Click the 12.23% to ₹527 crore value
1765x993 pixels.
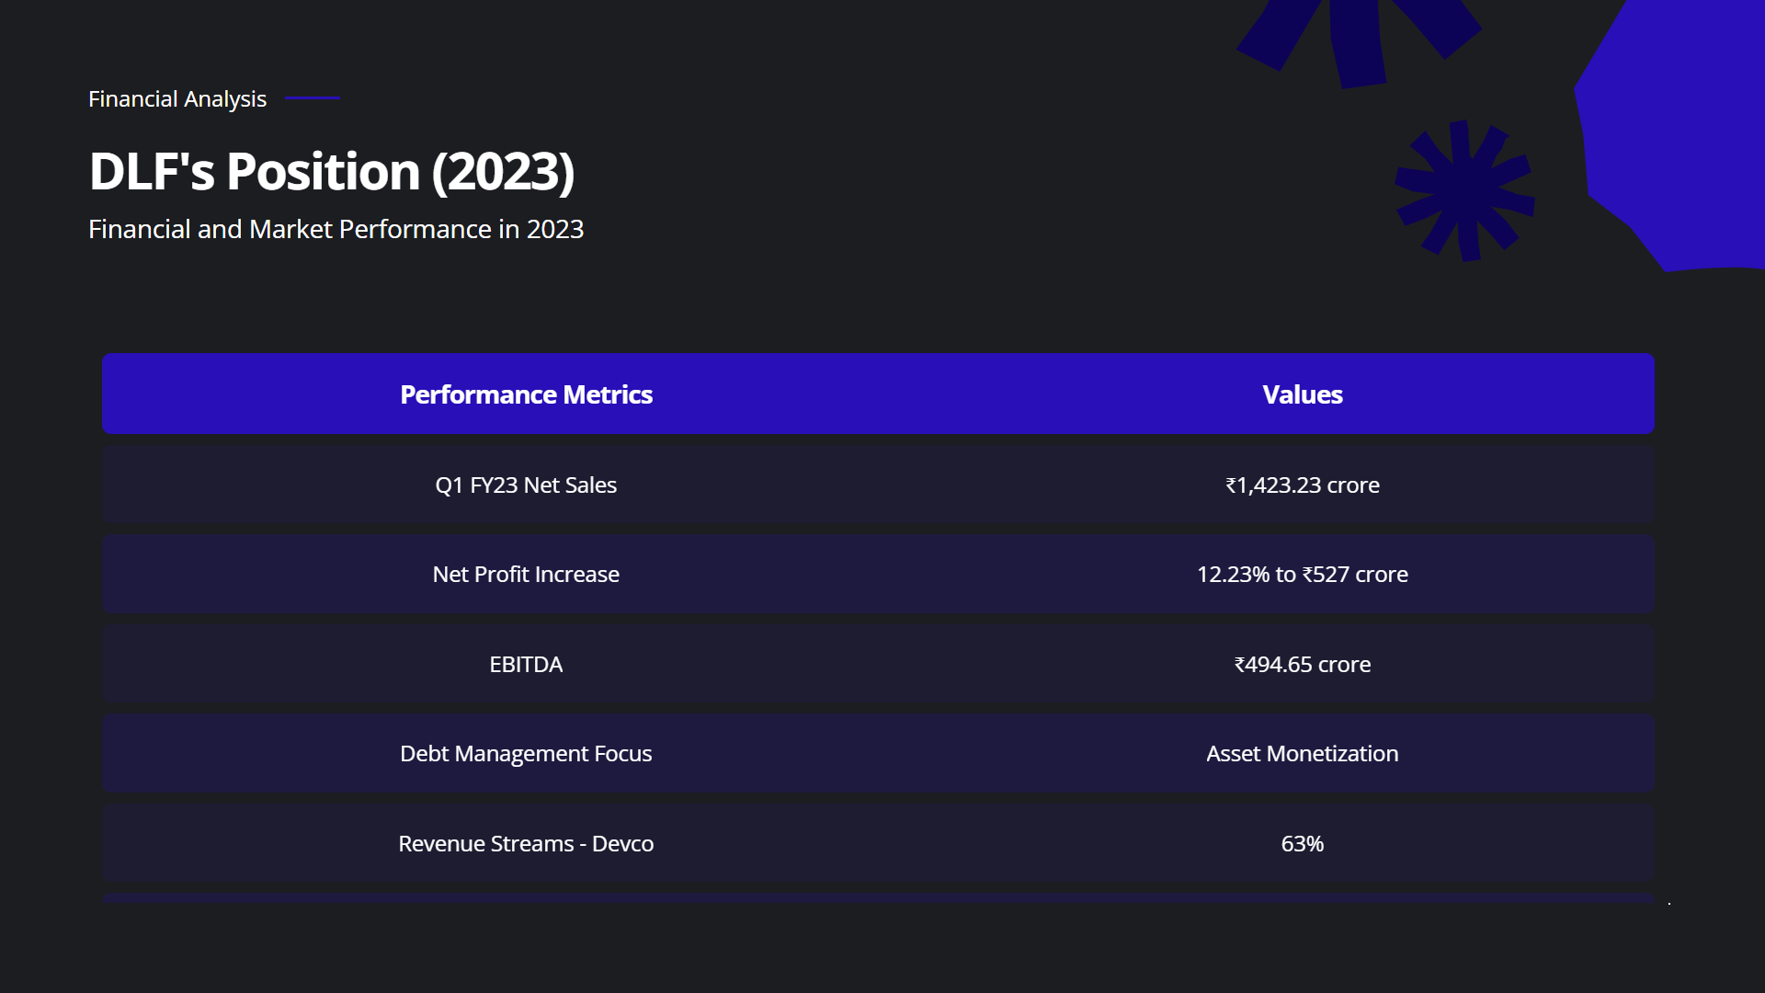(1302, 574)
